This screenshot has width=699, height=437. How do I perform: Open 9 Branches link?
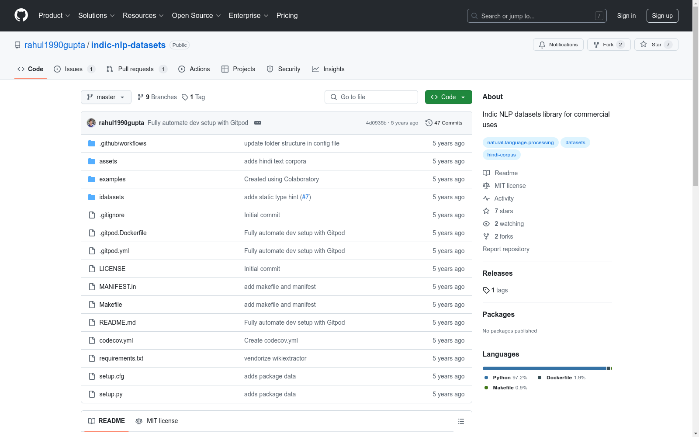coord(157,97)
